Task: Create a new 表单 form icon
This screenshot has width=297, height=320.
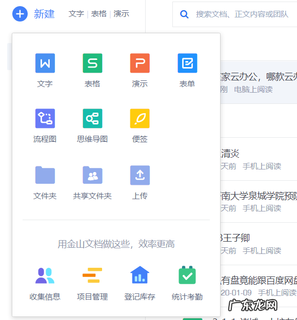Action: click(x=187, y=63)
